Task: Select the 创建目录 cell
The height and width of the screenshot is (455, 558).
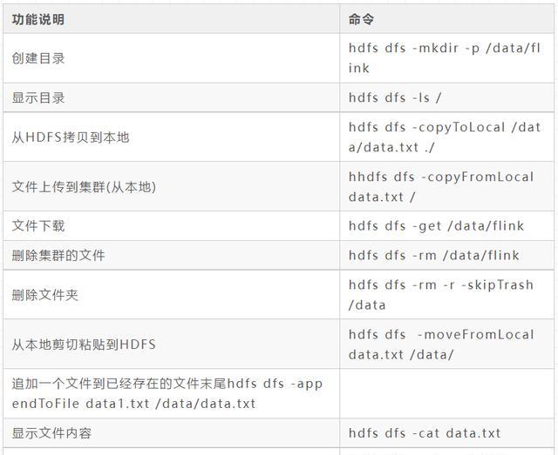Action: pyautogui.click(x=38, y=58)
